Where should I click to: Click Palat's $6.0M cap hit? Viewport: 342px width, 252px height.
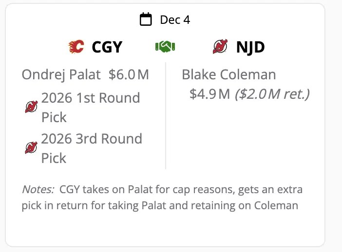tap(129, 75)
